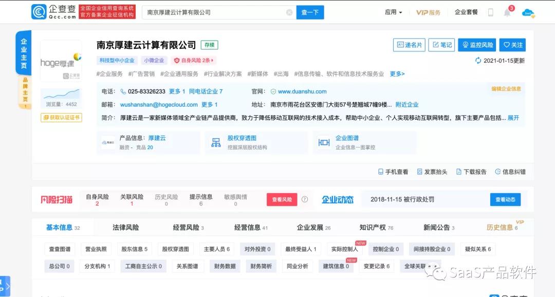The height and width of the screenshot is (297, 555).
Task: Switch to the 法律风险 tab
Action: click(125, 227)
